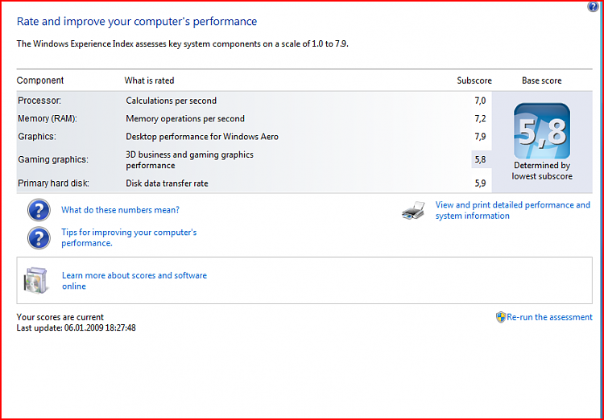Select the 'Graphics:' component label
Viewport: 604px width, 420px height.
tap(37, 137)
